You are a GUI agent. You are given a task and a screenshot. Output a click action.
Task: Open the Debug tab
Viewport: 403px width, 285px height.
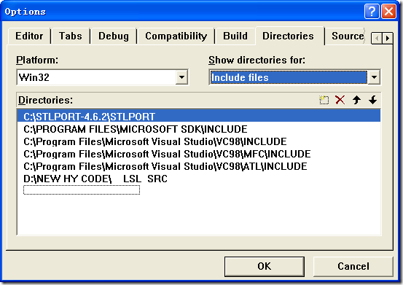coord(114,36)
